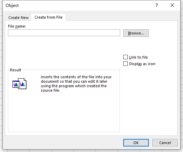This screenshot has height=152, width=183.
Task: Click the chart window icon in Result
Action: coord(16,84)
